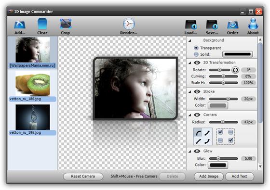270x190 pixels.
Task: Click the rotate reset circular icon
Action: (x=235, y=70)
